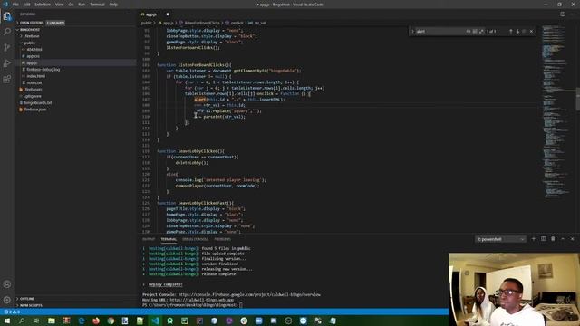The height and width of the screenshot is (326, 580).
Task: Open firebase.json in the file tree
Action: (35, 110)
